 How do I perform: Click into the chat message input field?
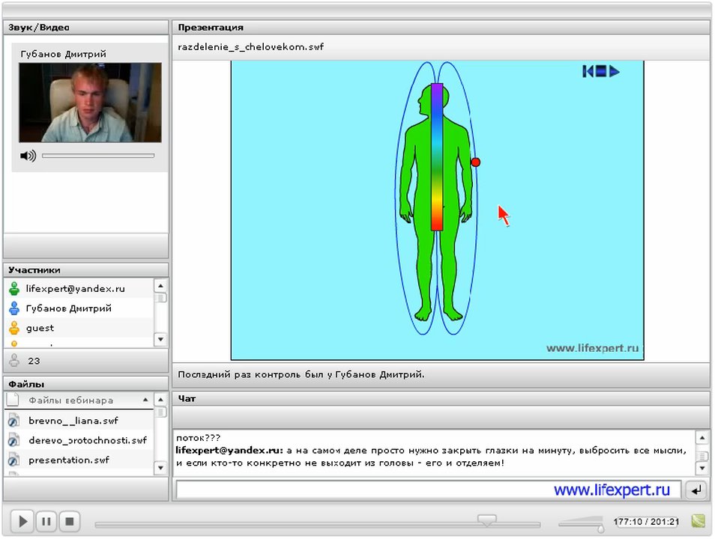pos(429,490)
